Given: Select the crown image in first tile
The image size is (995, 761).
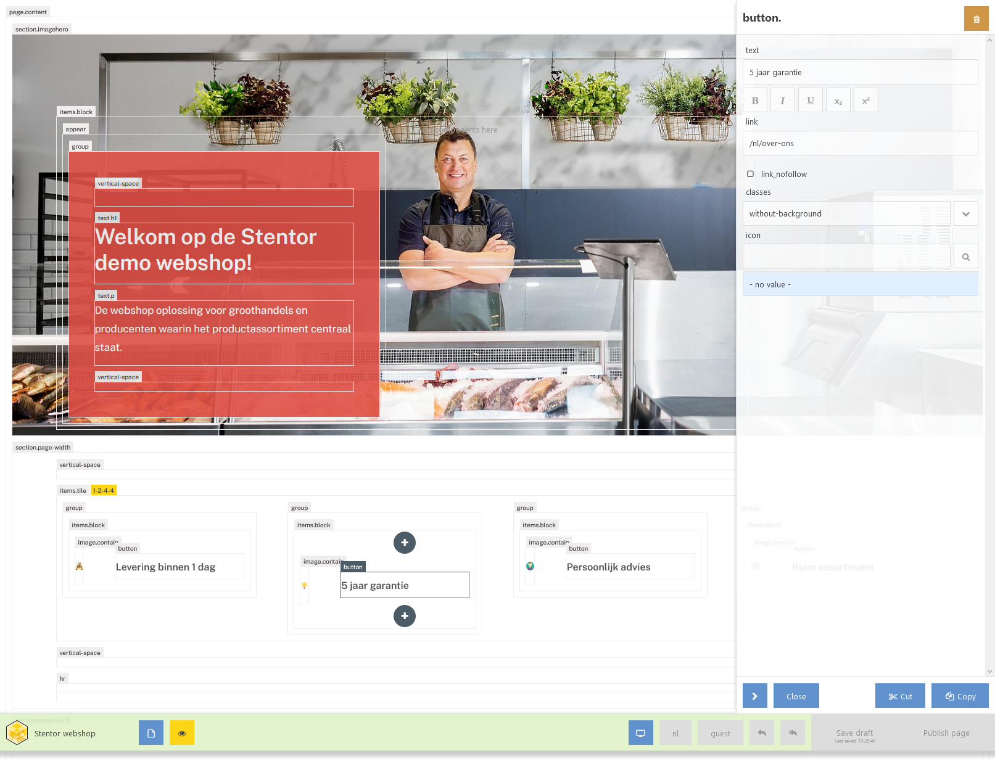Looking at the screenshot, I should click(79, 566).
